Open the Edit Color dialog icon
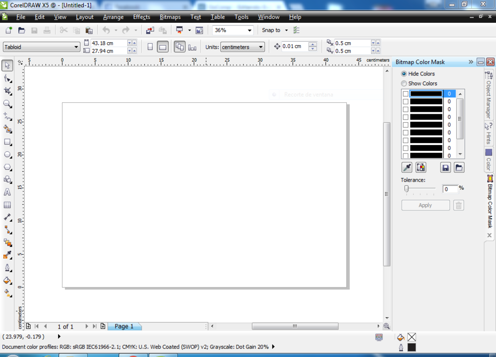The width and height of the screenshot is (496, 357). tap(421, 167)
